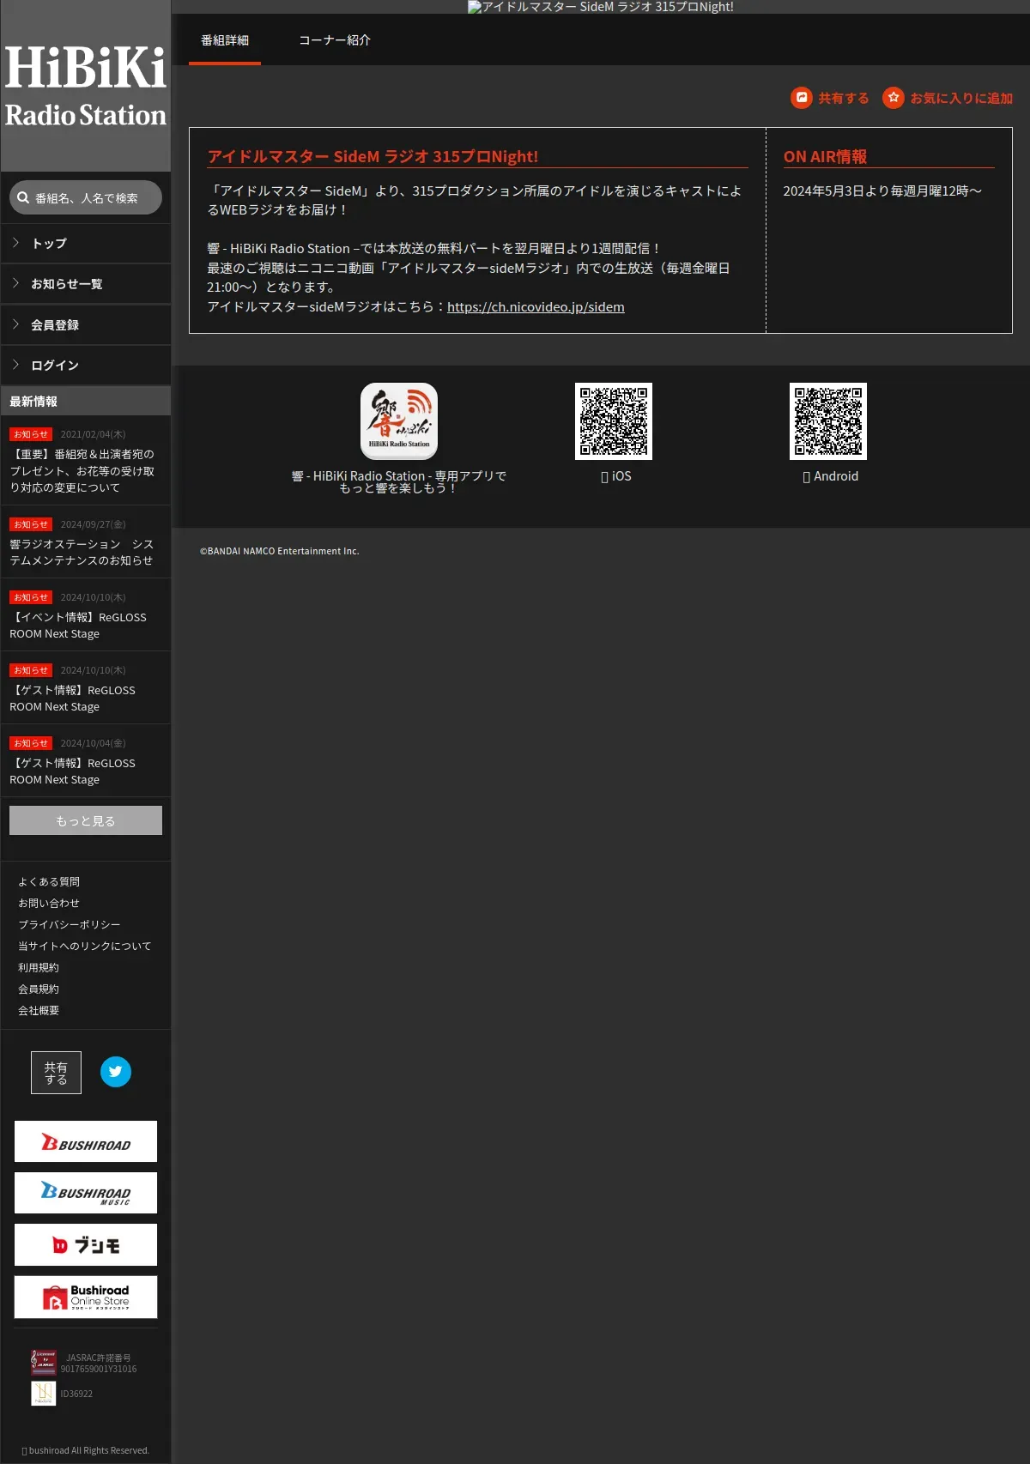The height and width of the screenshot is (1464, 1030).
Task: Click the chevron beside トップ
Action: tap(16, 243)
